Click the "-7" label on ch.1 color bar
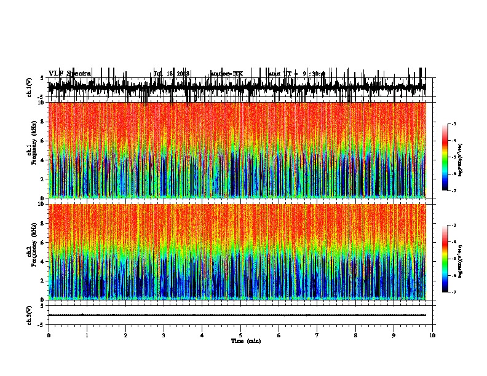The width and height of the screenshot is (487, 376). [x=453, y=190]
